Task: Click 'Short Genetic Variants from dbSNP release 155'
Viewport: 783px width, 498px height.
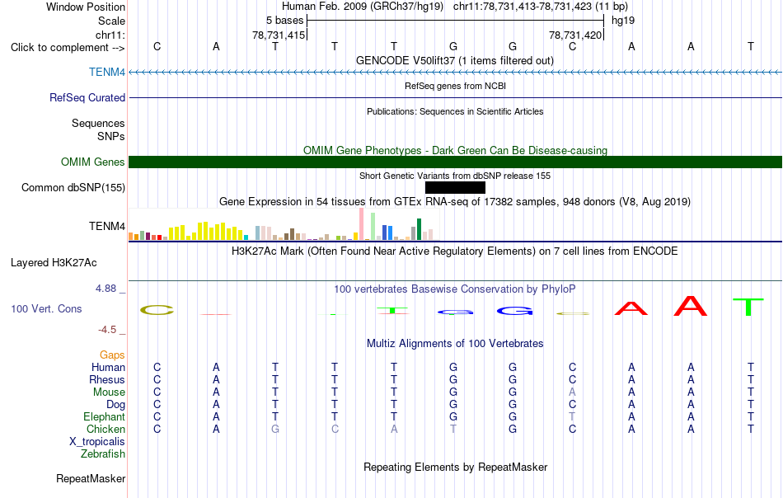Action: (x=455, y=176)
